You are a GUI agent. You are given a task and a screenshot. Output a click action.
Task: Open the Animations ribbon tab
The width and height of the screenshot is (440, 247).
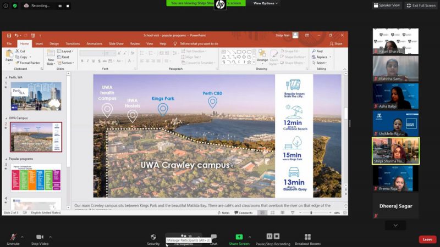coord(94,44)
